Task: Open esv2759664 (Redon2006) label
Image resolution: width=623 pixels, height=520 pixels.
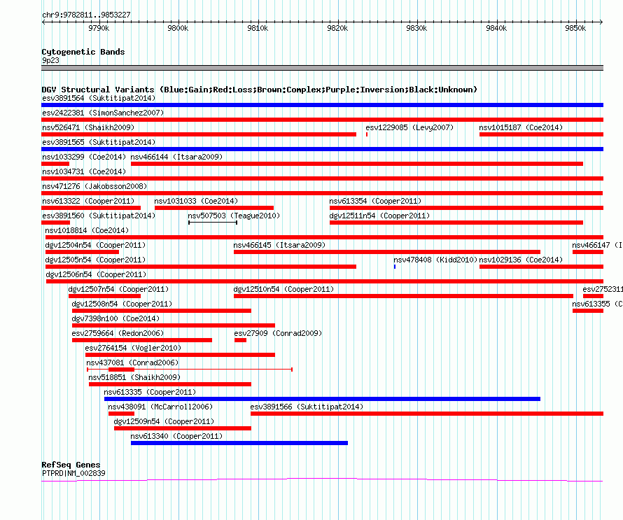Action: (x=118, y=333)
